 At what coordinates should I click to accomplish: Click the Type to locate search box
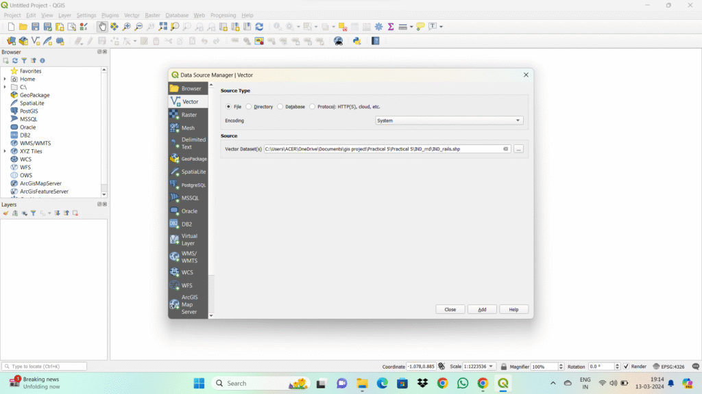coord(45,367)
